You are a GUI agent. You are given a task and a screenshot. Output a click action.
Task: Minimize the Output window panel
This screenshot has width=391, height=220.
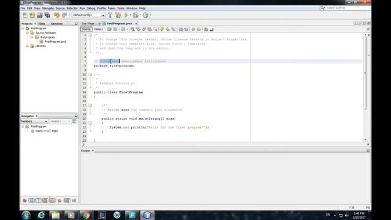click(368, 151)
